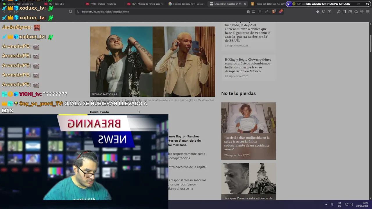372x209 pixels.
Task: Open reader mode page icon in address bar
Action: [260, 12]
